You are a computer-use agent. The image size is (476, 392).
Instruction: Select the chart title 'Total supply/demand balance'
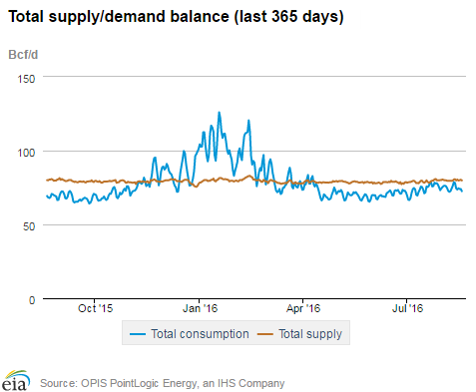click(119, 16)
